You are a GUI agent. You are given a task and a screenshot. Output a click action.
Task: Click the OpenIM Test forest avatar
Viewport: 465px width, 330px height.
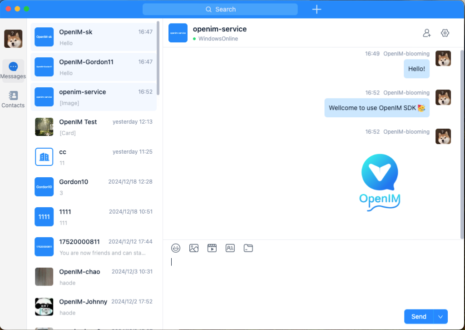click(44, 127)
